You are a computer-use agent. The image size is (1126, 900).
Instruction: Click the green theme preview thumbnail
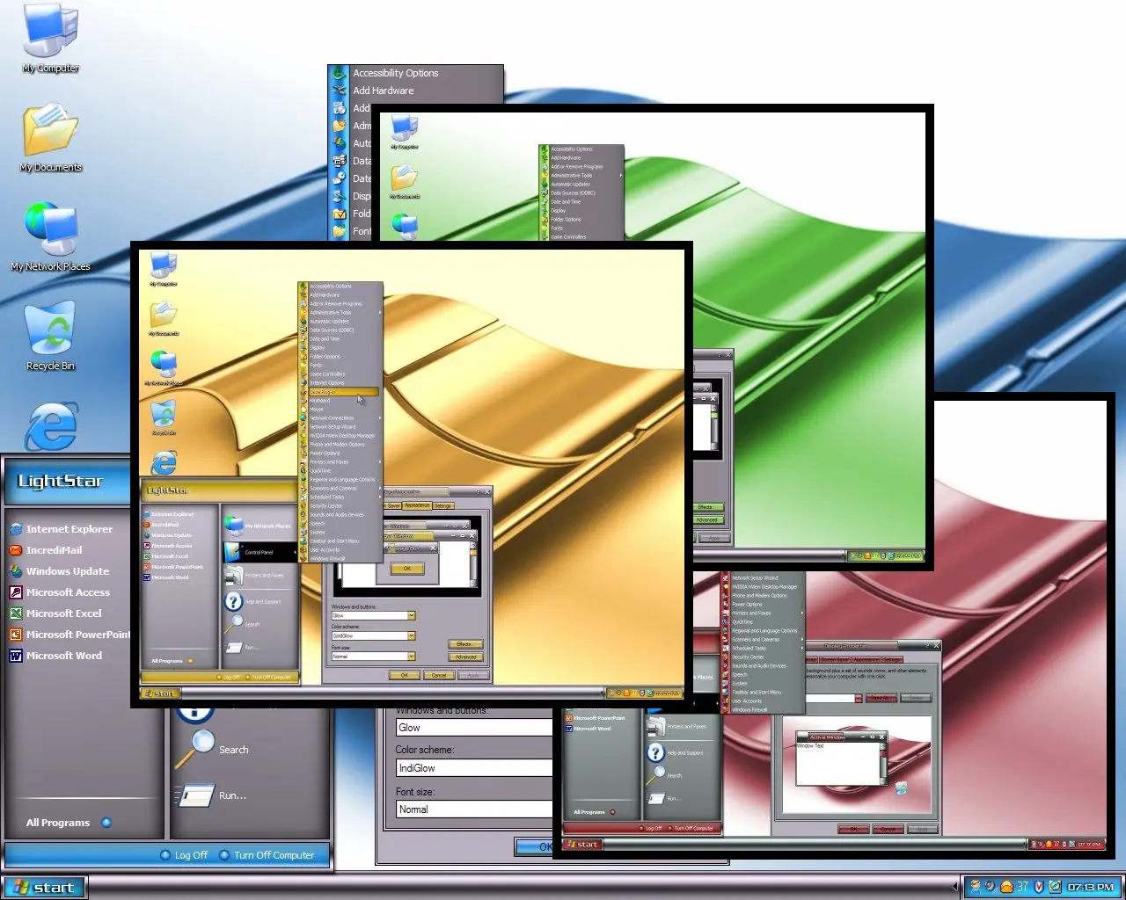(653, 337)
